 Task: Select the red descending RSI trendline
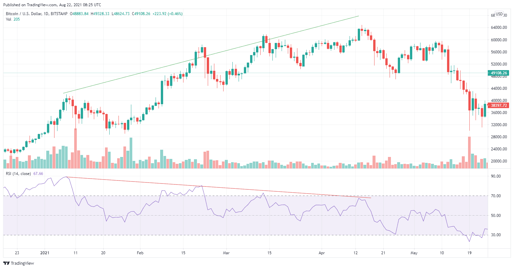(218, 187)
